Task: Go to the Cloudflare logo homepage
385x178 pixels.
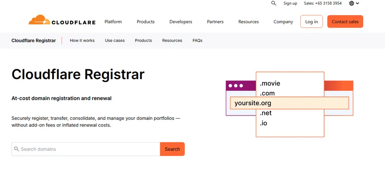Action: coord(62,20)
